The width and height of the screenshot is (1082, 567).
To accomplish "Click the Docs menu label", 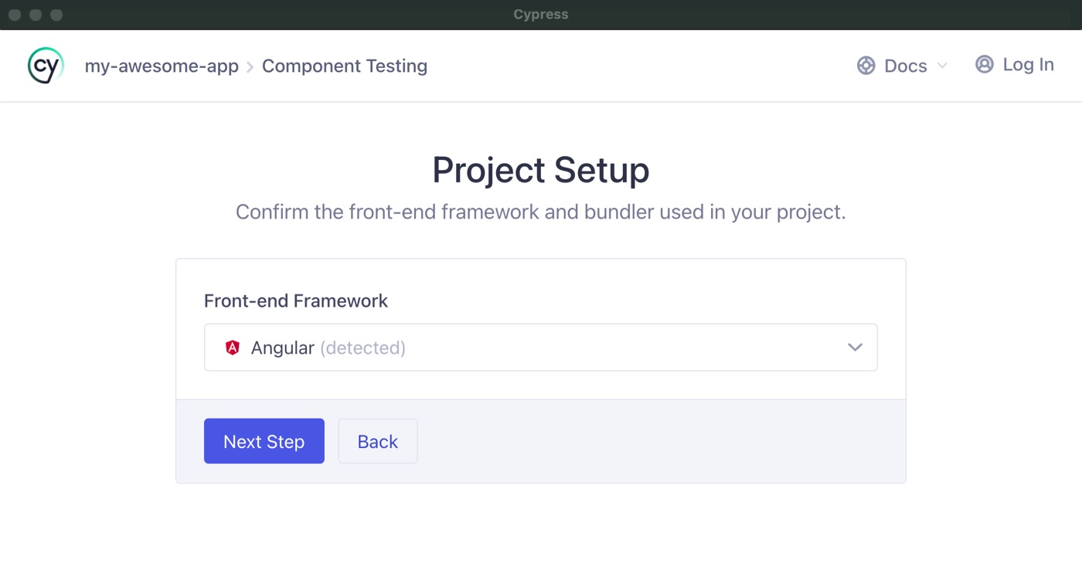I will coord(904,66).
